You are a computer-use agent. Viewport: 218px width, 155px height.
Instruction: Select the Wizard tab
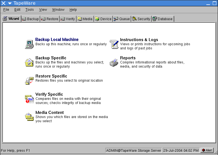[x=12, y=19]
